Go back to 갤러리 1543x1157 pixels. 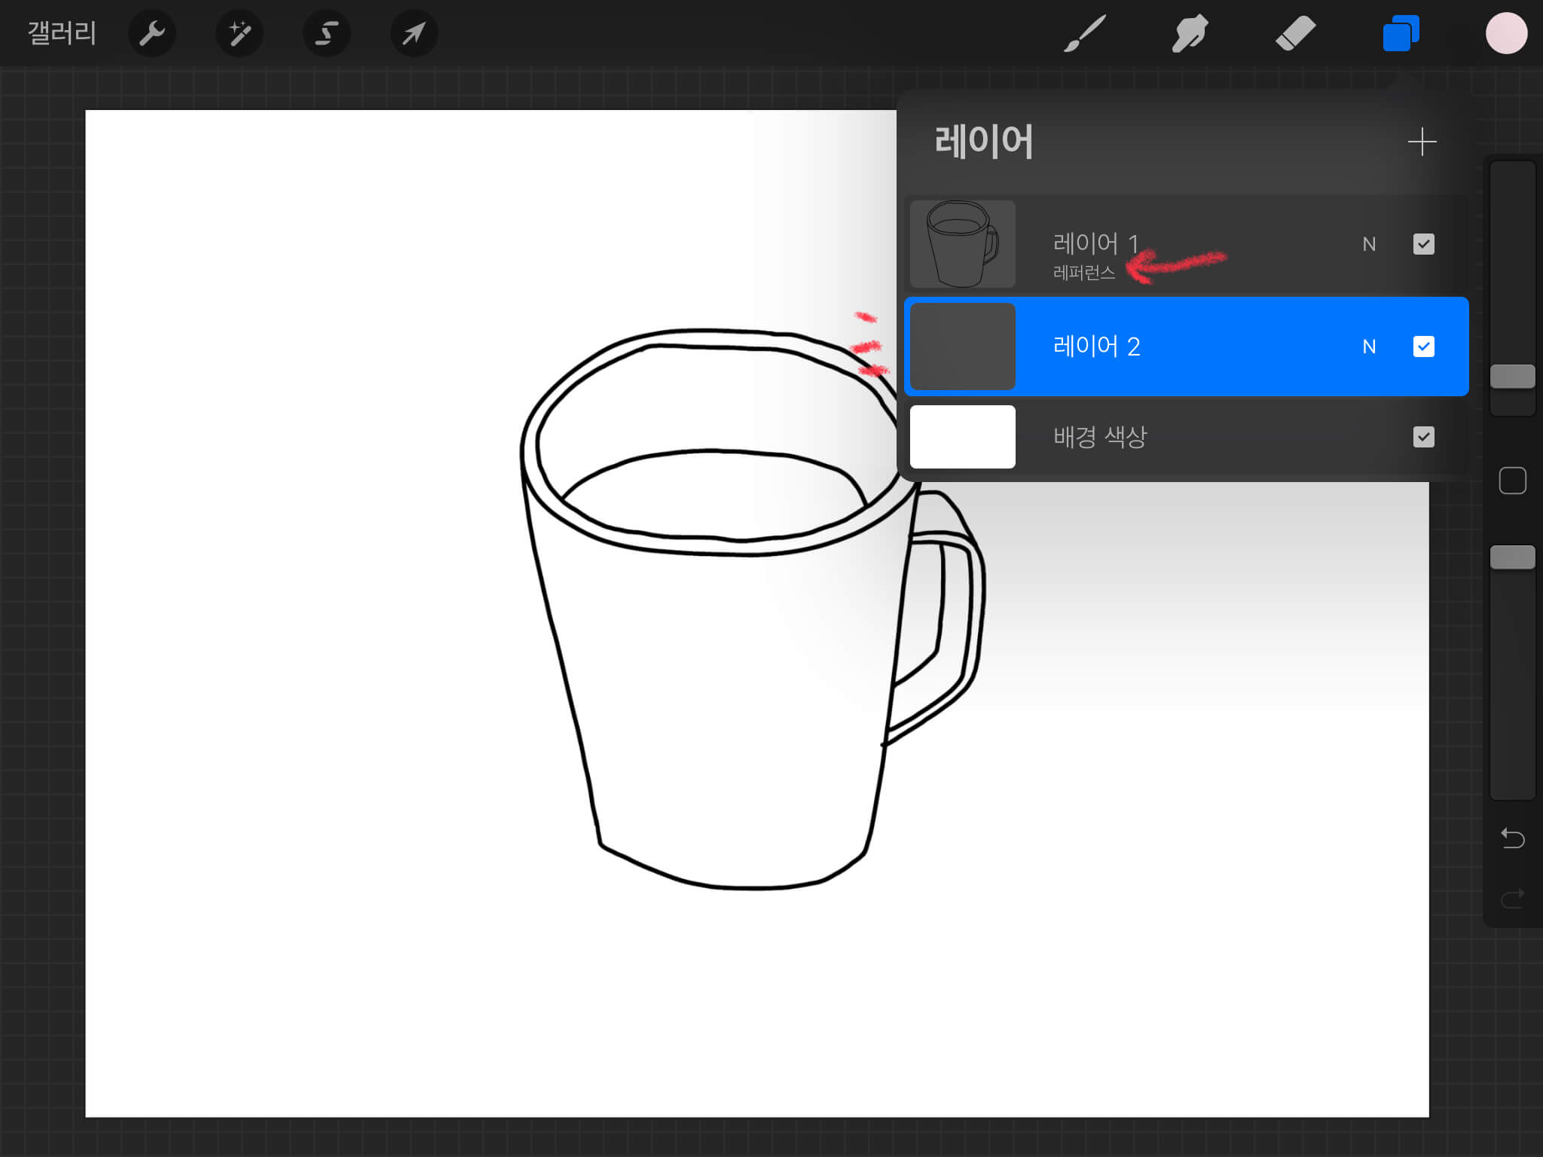(x=62, y=33)
